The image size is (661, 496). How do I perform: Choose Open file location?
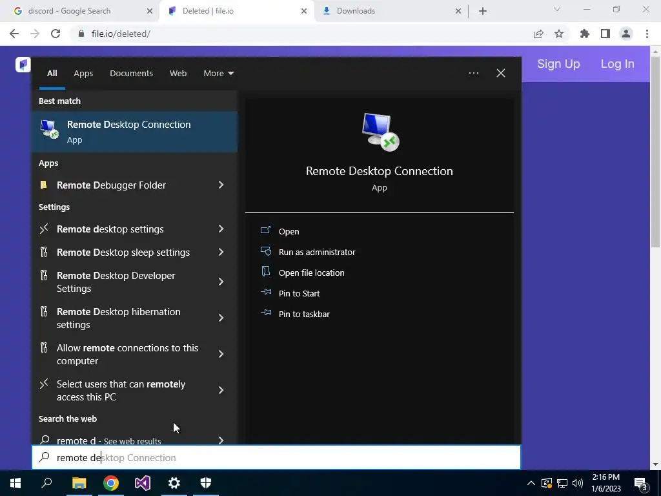pos(312,273)
